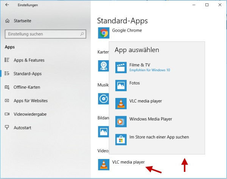Click the VLC icon under Videoplayer

click(x=104, y=165)
